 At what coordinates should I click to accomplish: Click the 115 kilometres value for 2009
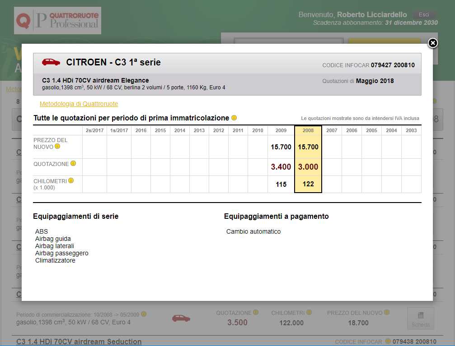[281, 185]
